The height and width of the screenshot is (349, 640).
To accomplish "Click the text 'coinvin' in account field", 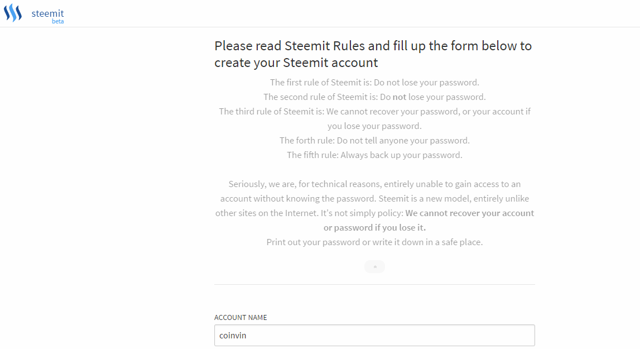I will [233, 336].
